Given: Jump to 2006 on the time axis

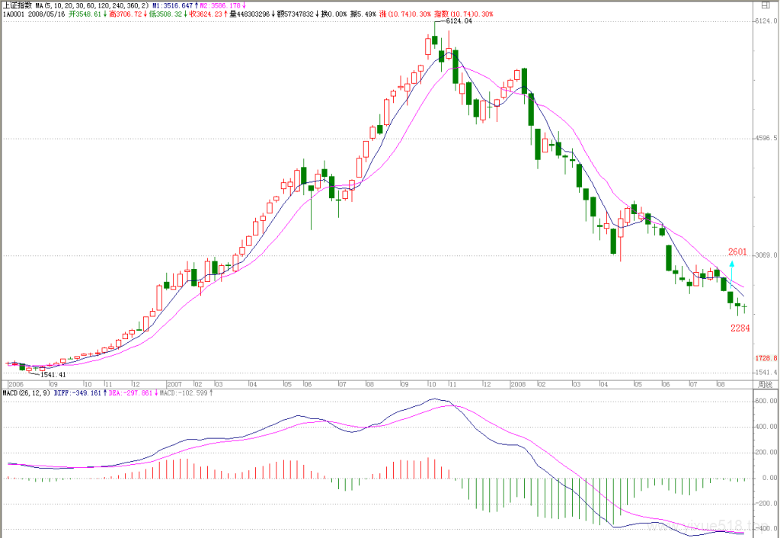Looking at the screenshot, I should click(16, 385).
